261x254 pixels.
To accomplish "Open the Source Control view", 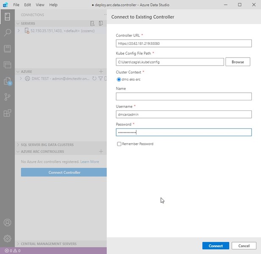I will coord(7,97).
